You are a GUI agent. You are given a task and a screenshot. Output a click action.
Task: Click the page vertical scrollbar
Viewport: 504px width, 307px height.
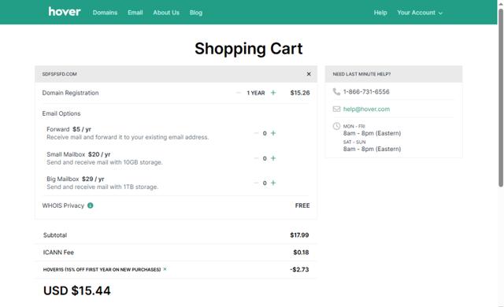(x=501, y=98)
